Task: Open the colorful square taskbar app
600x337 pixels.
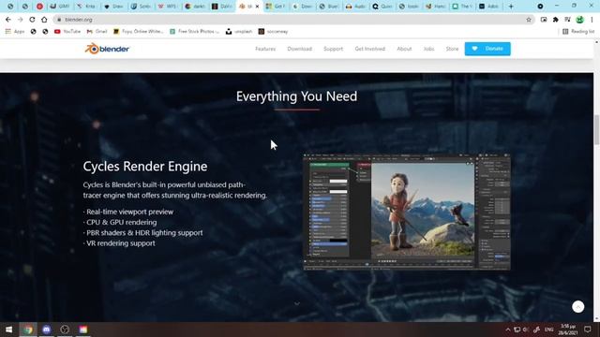Action: [83, 330]
